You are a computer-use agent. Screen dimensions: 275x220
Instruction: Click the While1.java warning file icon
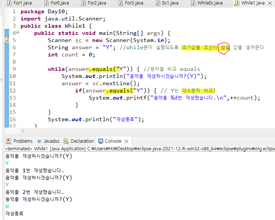click(237, 3)
